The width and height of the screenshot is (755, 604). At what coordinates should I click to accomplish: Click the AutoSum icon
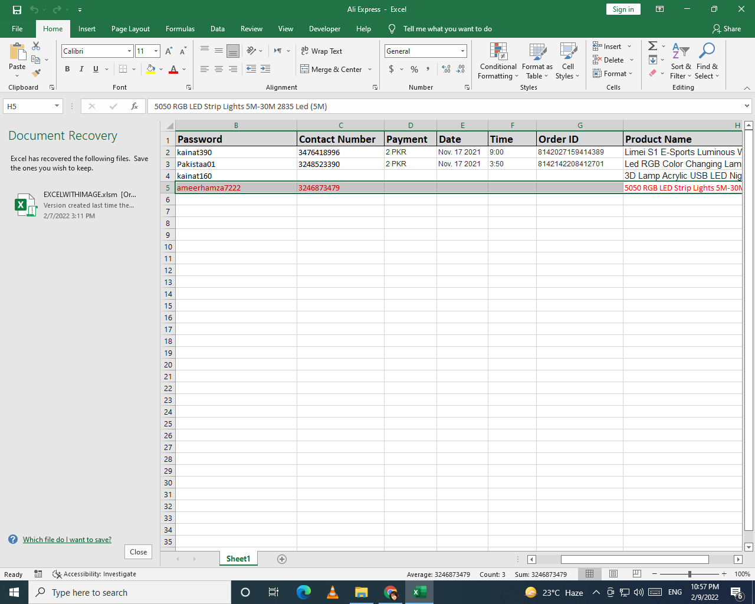pyautogui.click(x=652, y=45)
